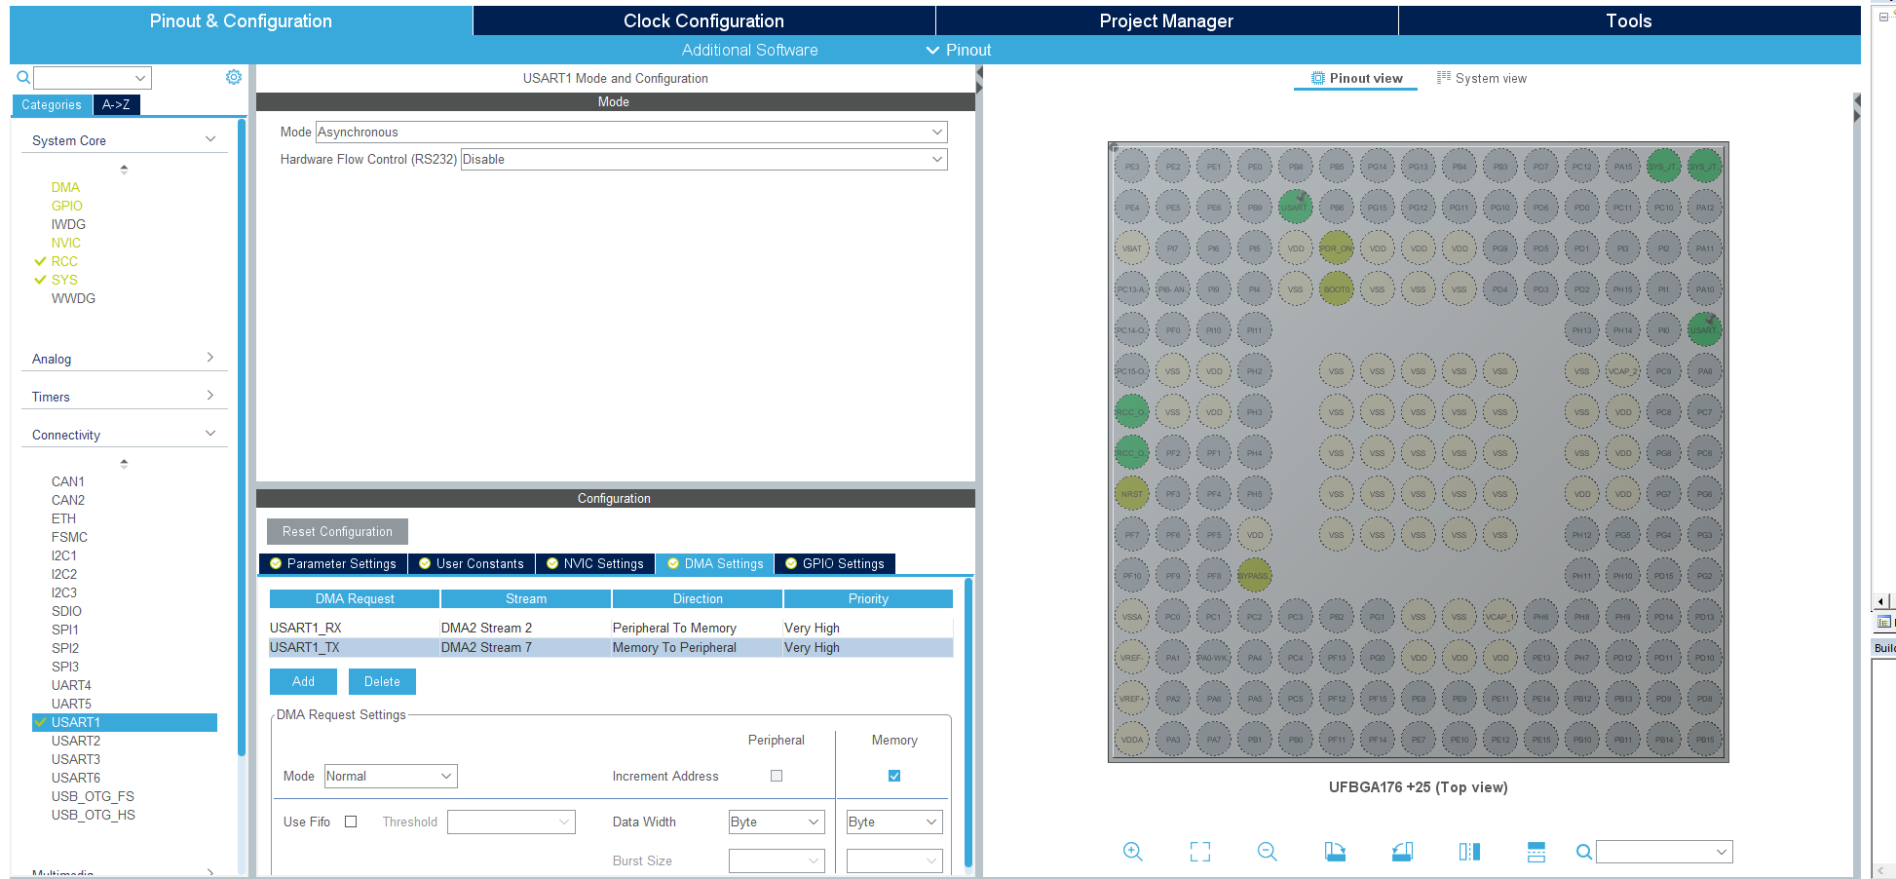Open the category settings gear
The height and width of the screenshot is (879, 1896).
[234, 77]
